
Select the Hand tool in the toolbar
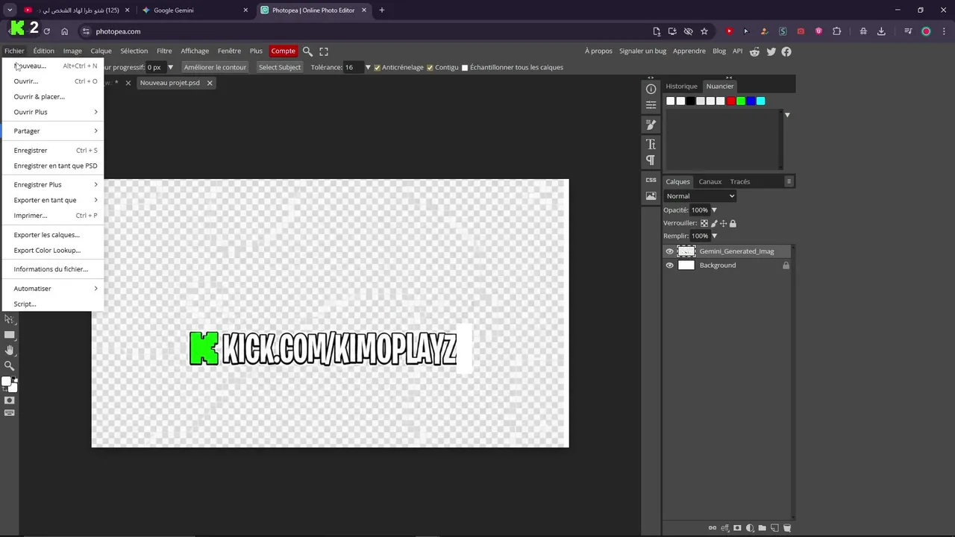[x=10, y=350]
